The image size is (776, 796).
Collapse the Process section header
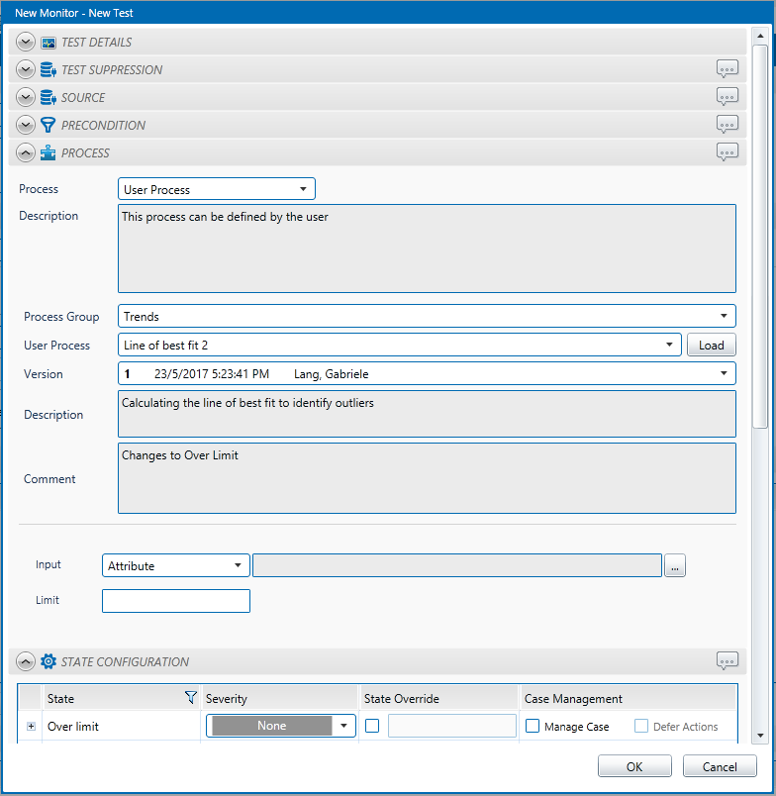(x=26, y=153)
